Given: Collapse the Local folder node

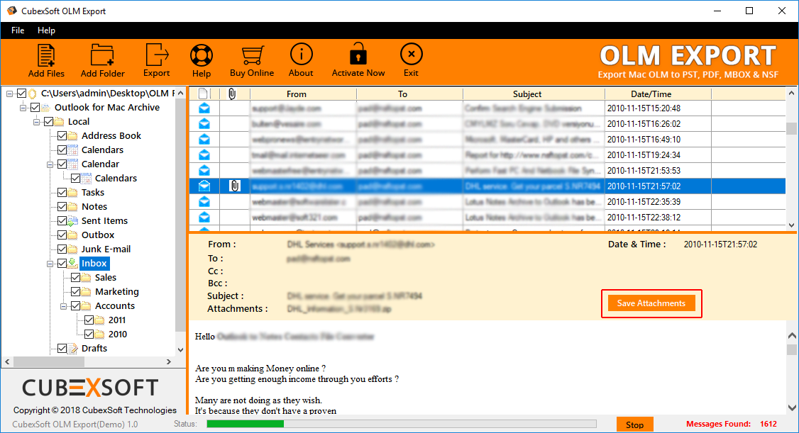Looking at the screenshot, I should coord(37,122).
